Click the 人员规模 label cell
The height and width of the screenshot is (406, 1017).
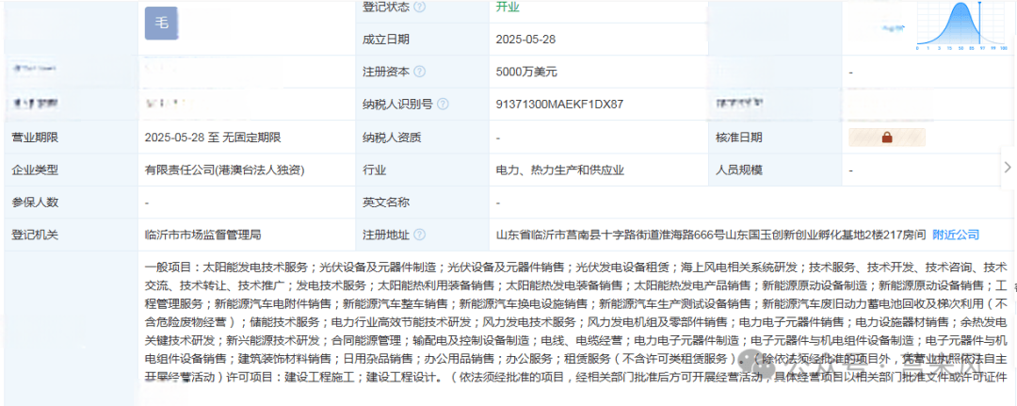[x=775, y=170]
